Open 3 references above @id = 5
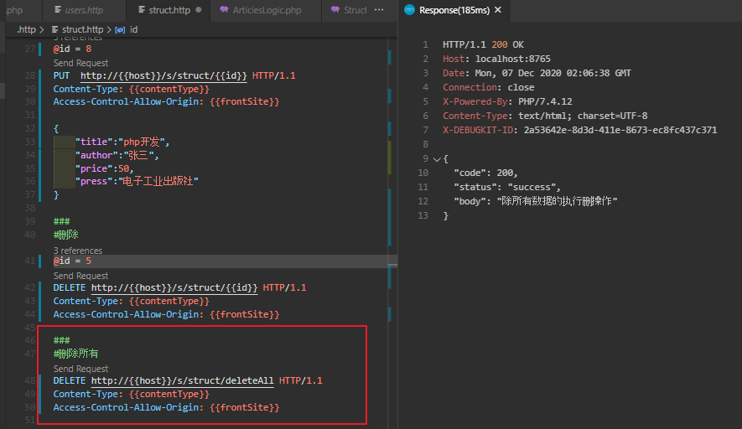742x429 pixels. (x=78, y=251)
